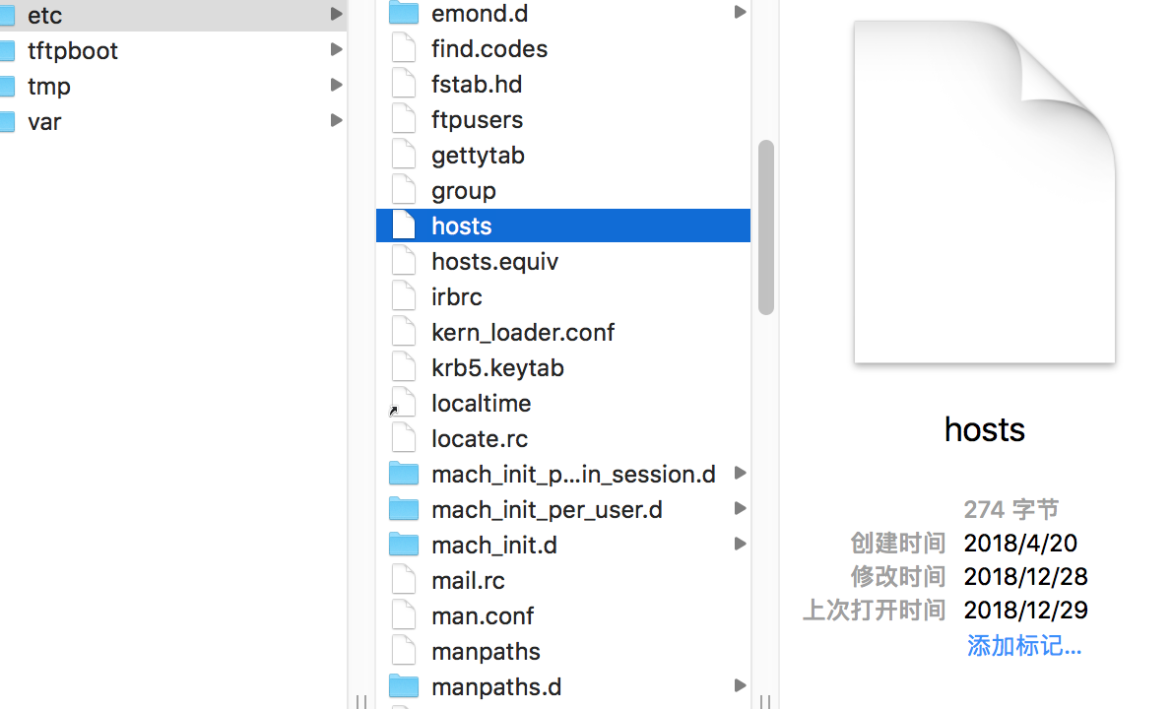Click the 2018/12/28 modified date value

1025,577
